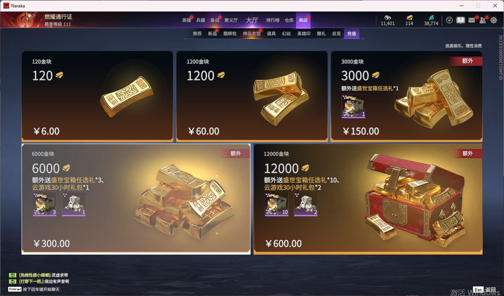Go to the 仓库 inventory tab
Viewport: 504px width, 296px height.
point(289,20)
